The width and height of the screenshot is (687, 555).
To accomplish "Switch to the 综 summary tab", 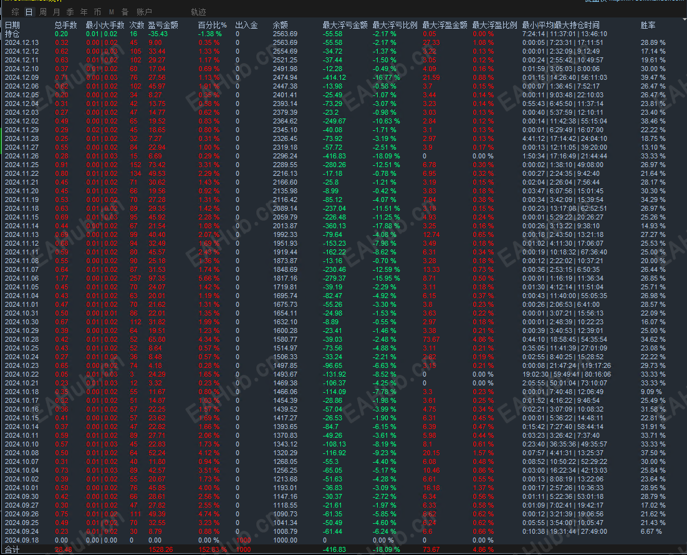I will pos(16,12).
